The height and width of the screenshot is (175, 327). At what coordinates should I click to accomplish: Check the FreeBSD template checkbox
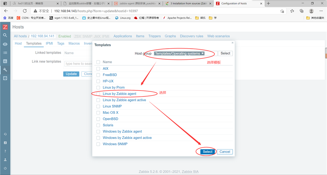pos(98,75)
